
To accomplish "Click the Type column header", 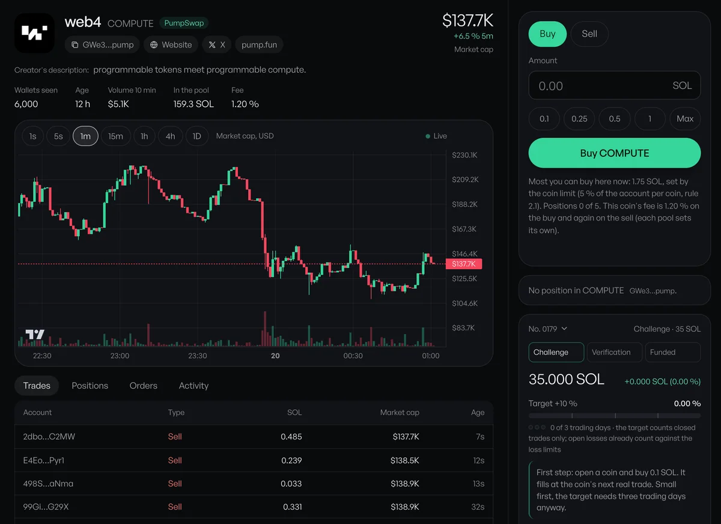I will point(176,413).
